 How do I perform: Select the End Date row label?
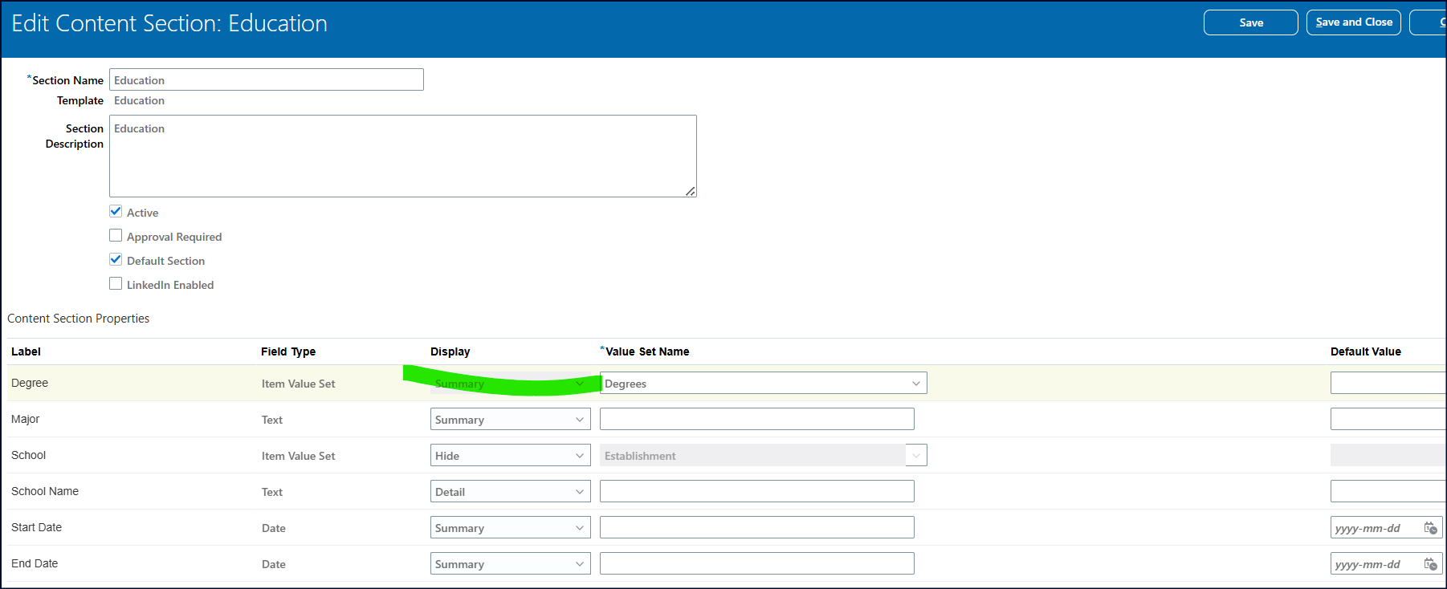tap(35, 563)
